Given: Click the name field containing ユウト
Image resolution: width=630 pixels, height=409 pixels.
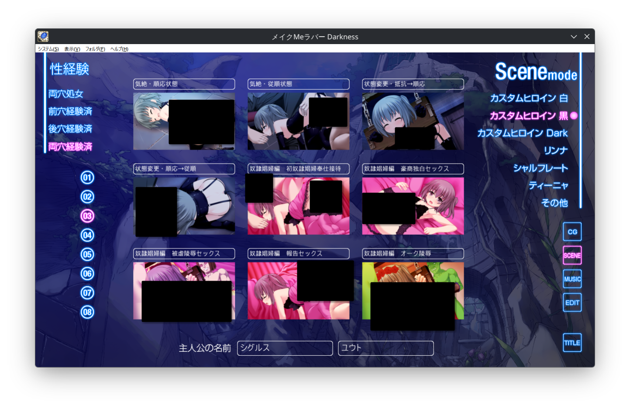Looking at the screenshot, I should click(x=386, y=348).
